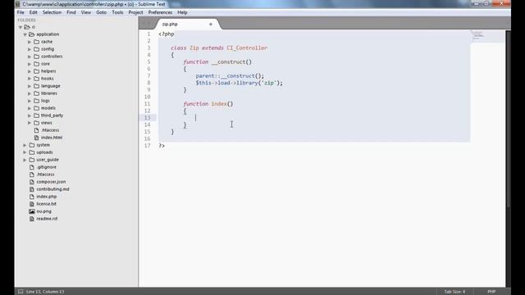Open the Find menu
Image resolution: width=525 pixels, height=295 pixels.
[x=71, y=12]
